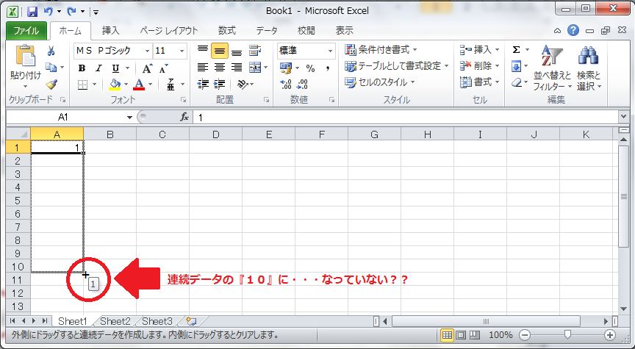Align text left

203,68
